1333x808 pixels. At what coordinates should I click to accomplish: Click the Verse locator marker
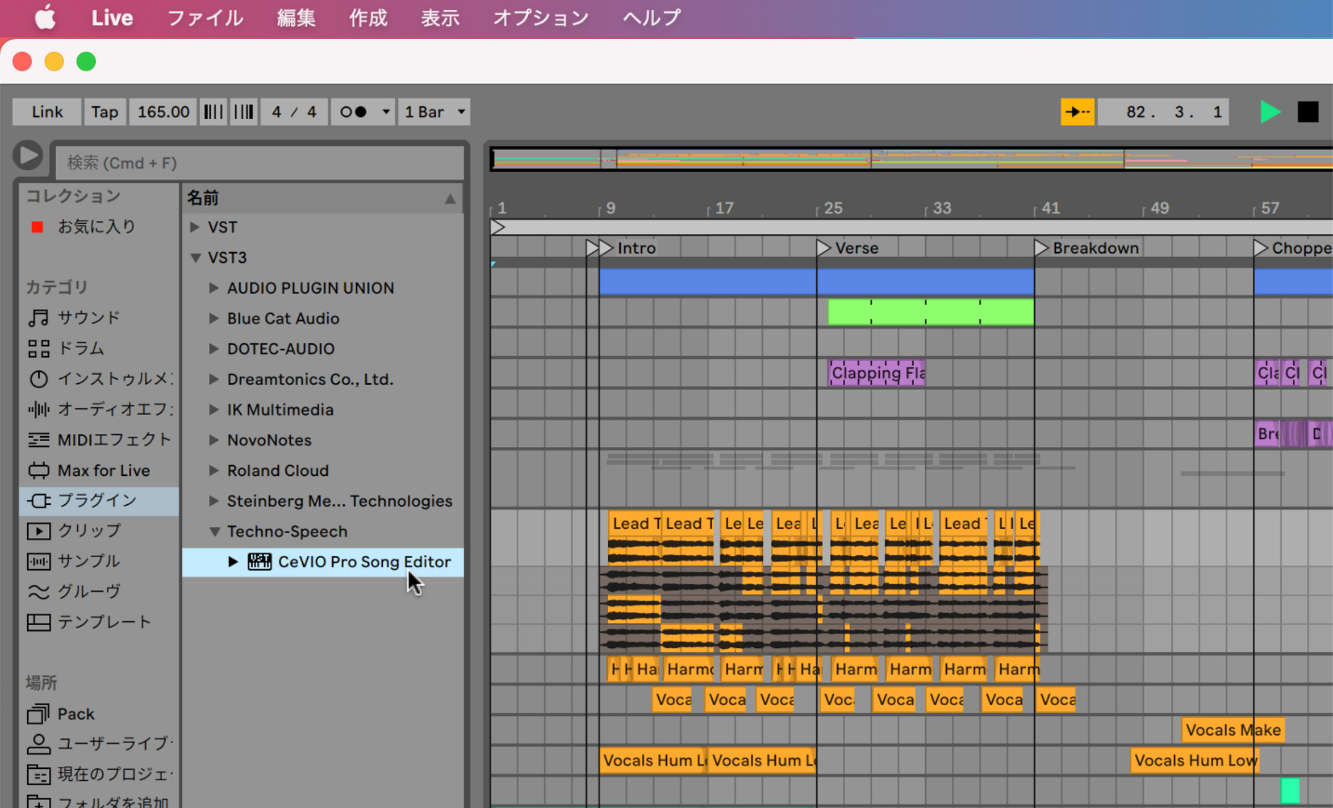pyautogui.click(x=823, y=248)
